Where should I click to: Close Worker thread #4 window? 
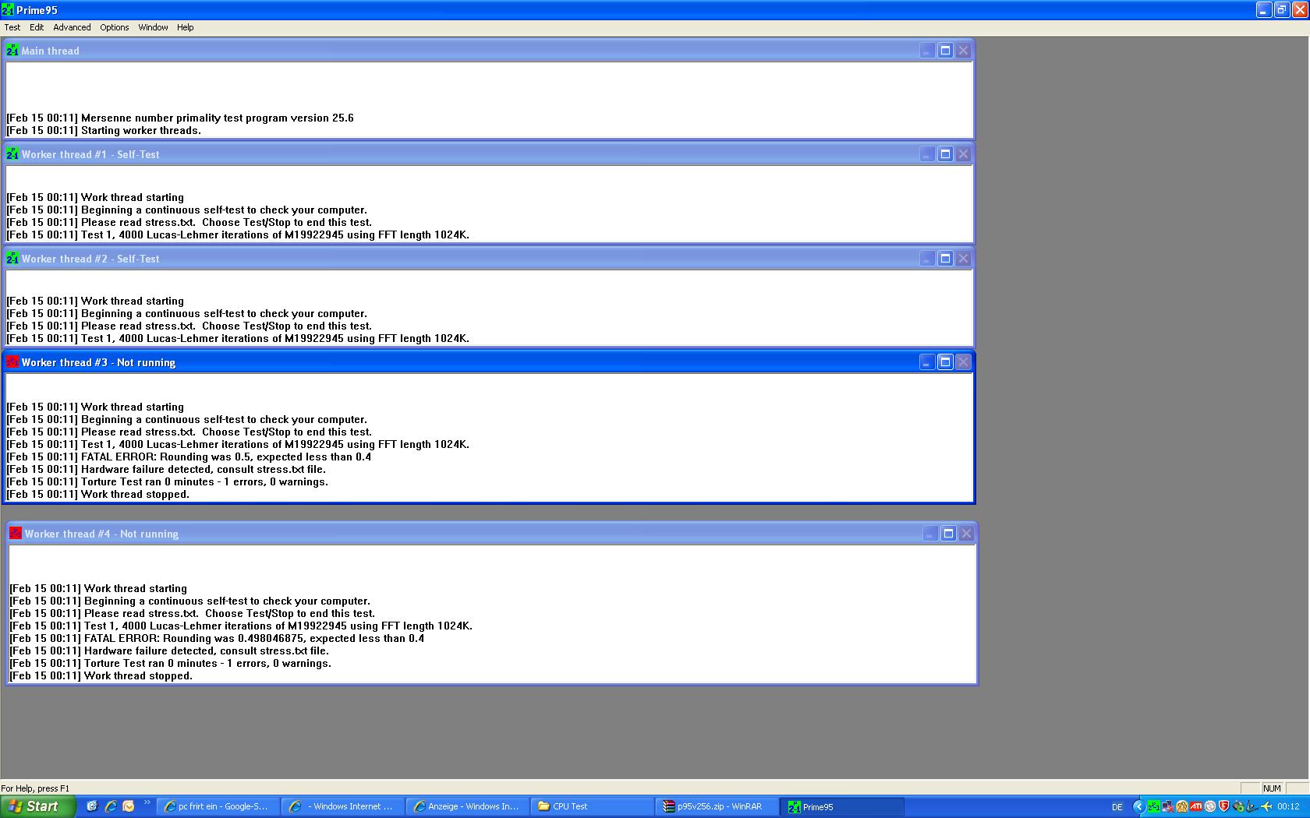967,534
